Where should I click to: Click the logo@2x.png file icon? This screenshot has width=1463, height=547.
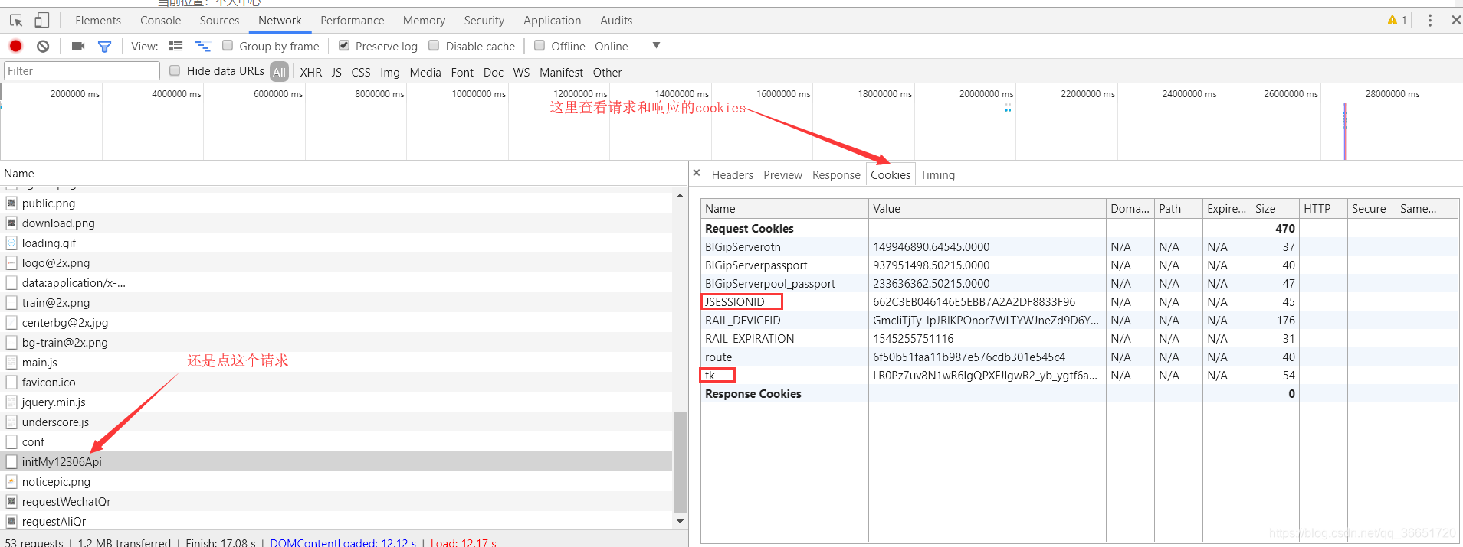(11, 262)
